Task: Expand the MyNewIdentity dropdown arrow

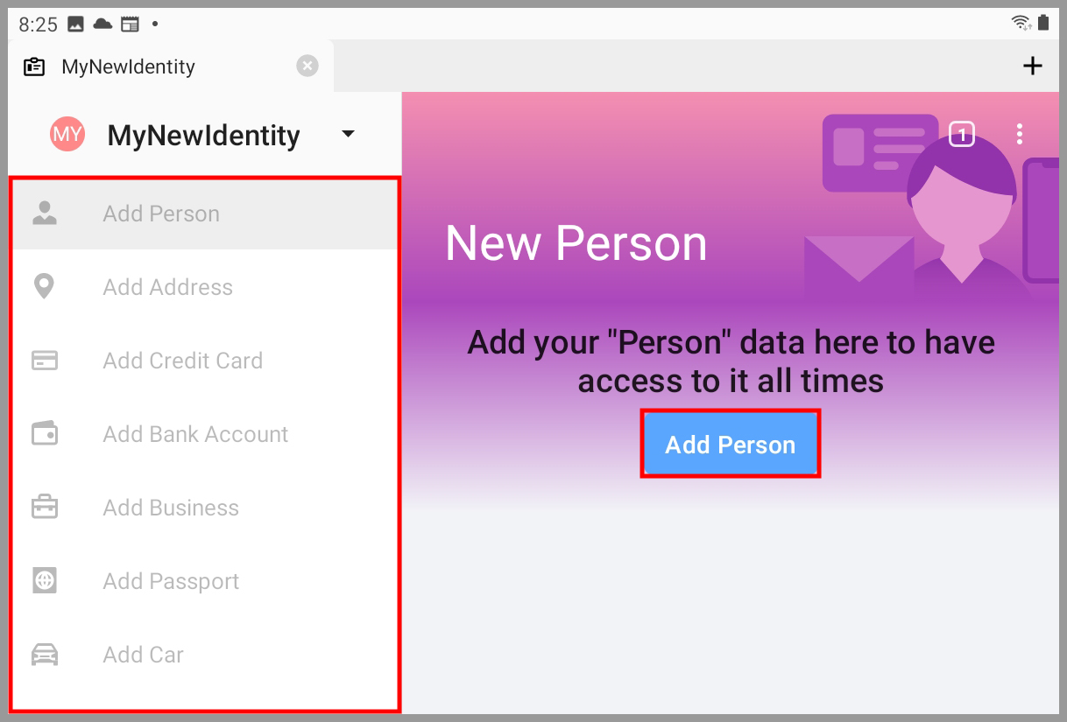Action: [348, 135]
